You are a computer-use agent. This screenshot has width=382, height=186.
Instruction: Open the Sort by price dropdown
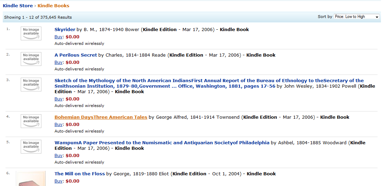(x=356, y=17)
